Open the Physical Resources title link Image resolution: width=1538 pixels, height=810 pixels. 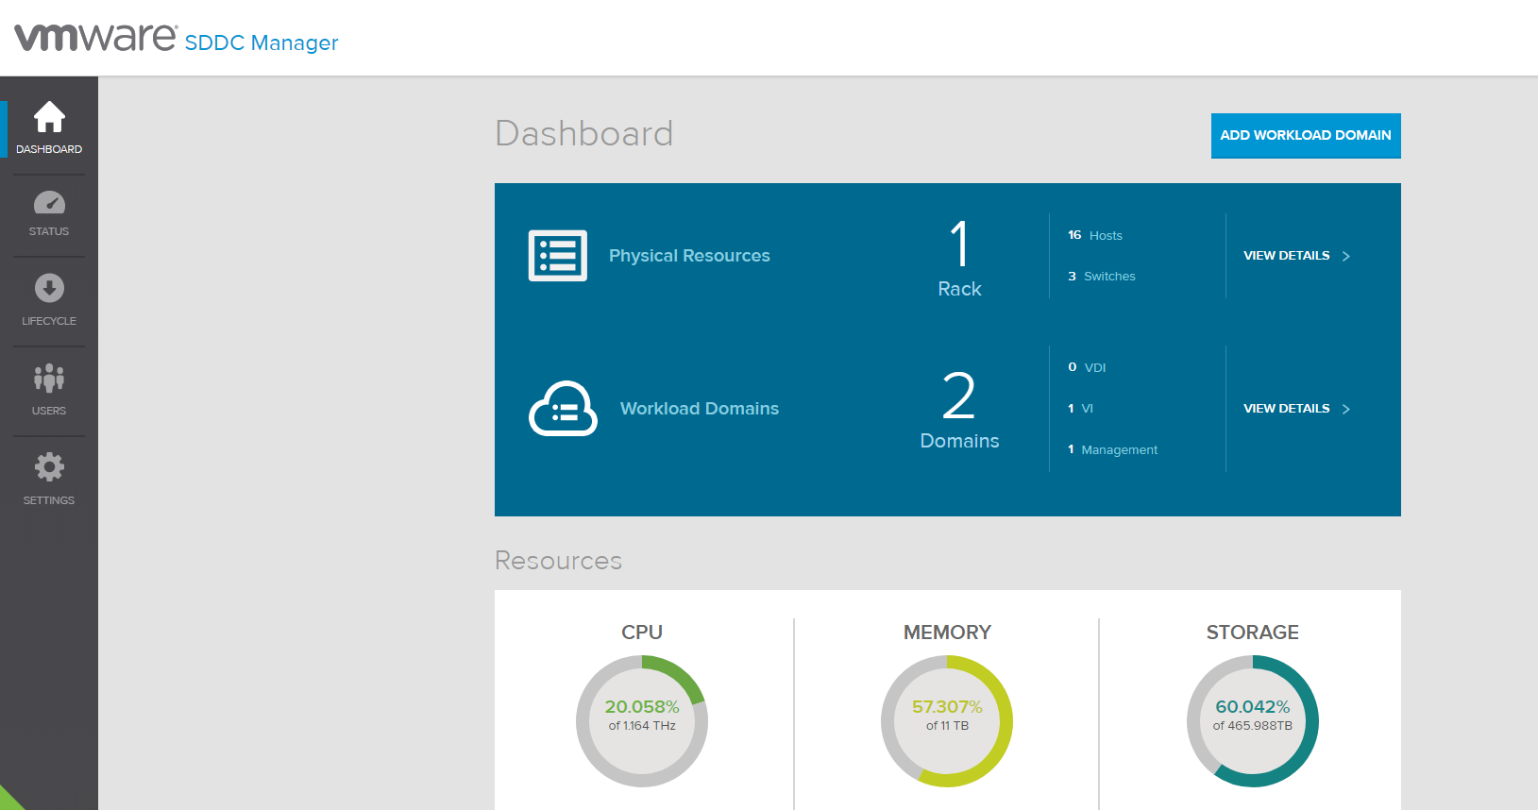(689, 256)
